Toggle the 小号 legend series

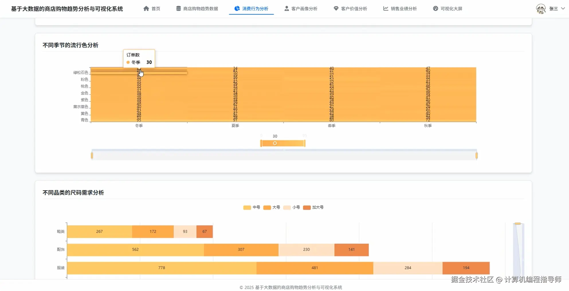(x=291, y=207)
